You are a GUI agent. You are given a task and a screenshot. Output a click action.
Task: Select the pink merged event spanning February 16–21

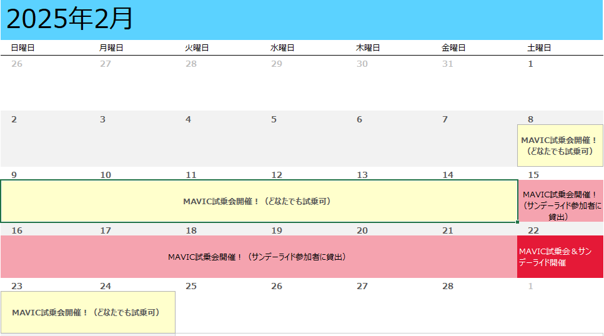[x=257, y=257]
